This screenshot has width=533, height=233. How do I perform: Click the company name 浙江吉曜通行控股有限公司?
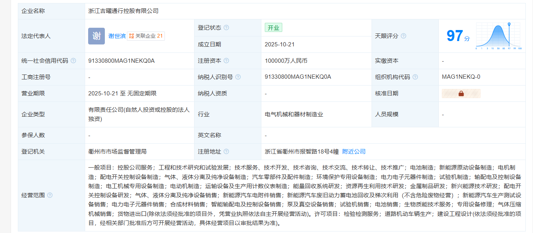coord(123,11)
